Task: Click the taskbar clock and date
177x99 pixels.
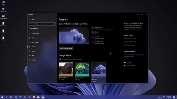Action: click(x=169, y=97)
